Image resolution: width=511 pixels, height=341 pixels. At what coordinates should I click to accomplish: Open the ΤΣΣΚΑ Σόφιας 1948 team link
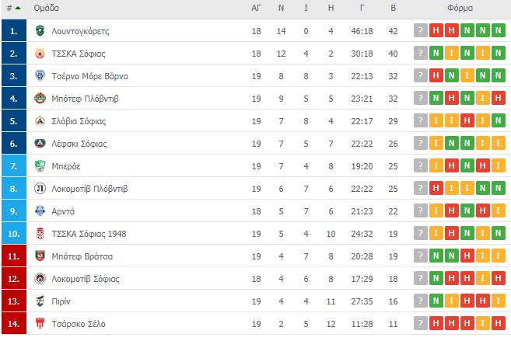(89, 234)
